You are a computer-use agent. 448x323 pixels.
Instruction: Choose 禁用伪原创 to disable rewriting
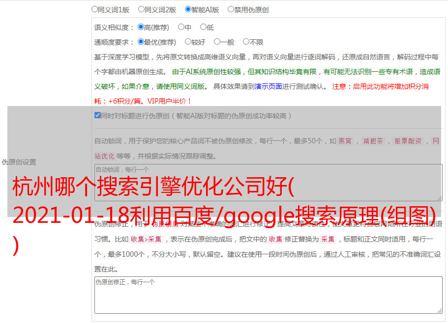231,9
